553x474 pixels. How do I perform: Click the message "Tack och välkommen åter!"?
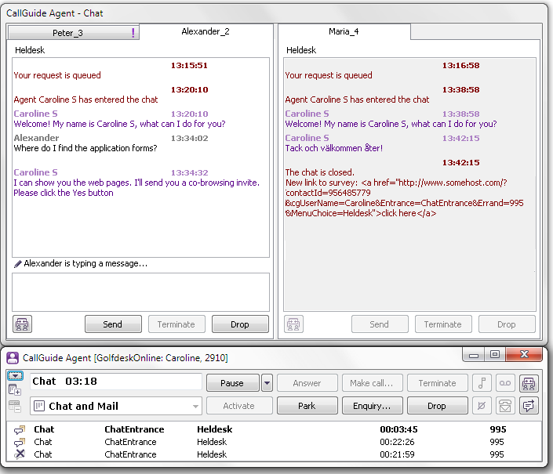(x=333, y=148)
